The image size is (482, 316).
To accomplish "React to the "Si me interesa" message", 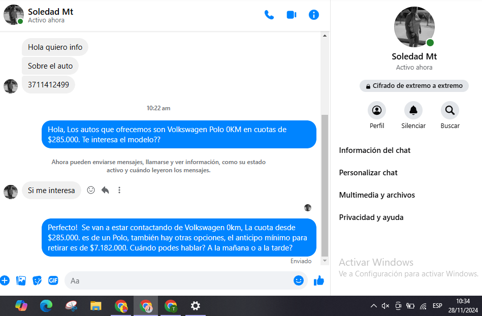I will pyautogui.click(x=91, y=190).
